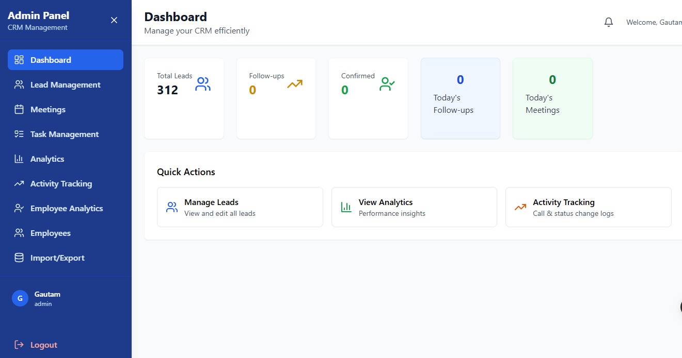Navigate to the Employees section
Image resolution: width=682 pixels, height=358 pixels.
[x=50, y=233]
